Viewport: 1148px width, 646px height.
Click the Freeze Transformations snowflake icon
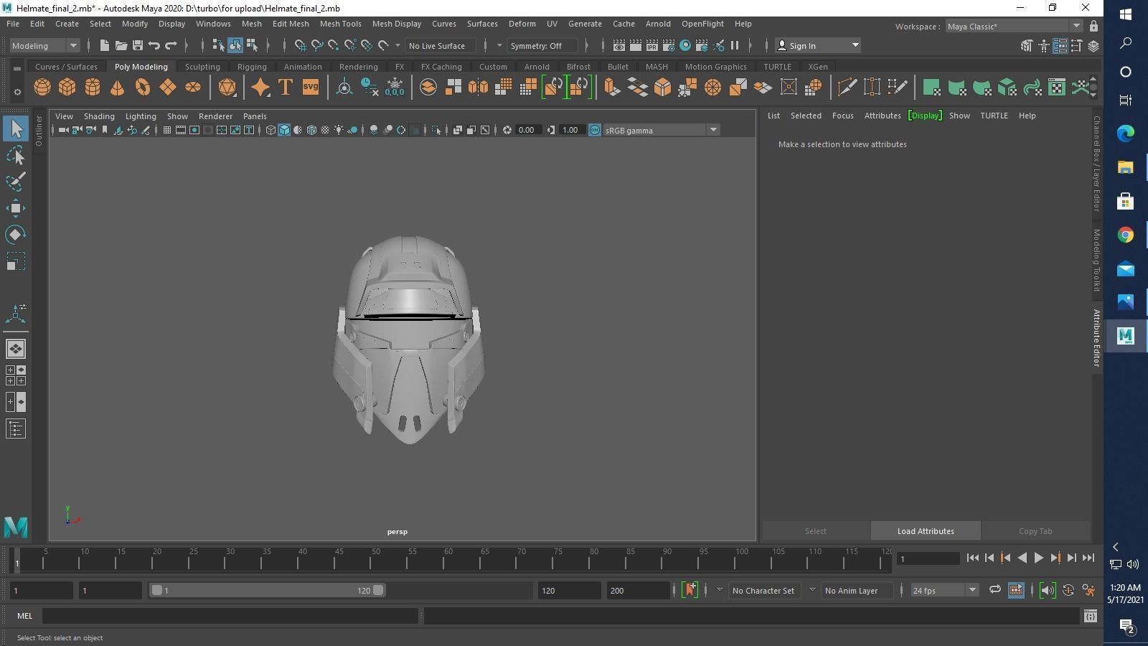point(395,88)
